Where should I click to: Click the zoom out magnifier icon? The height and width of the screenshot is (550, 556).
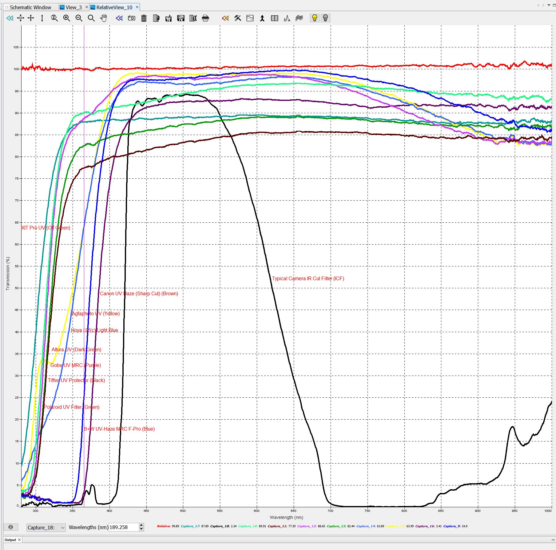click(79, 18)
